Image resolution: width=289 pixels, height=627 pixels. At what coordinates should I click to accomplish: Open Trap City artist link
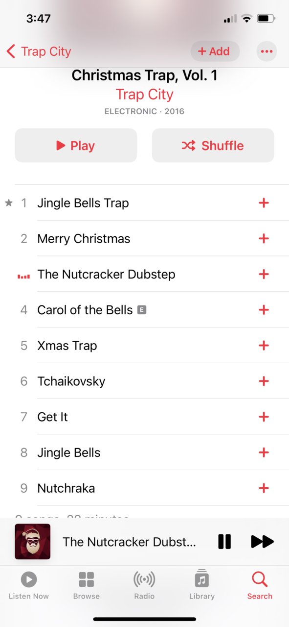pyautogui.click(x=144, y=94)
